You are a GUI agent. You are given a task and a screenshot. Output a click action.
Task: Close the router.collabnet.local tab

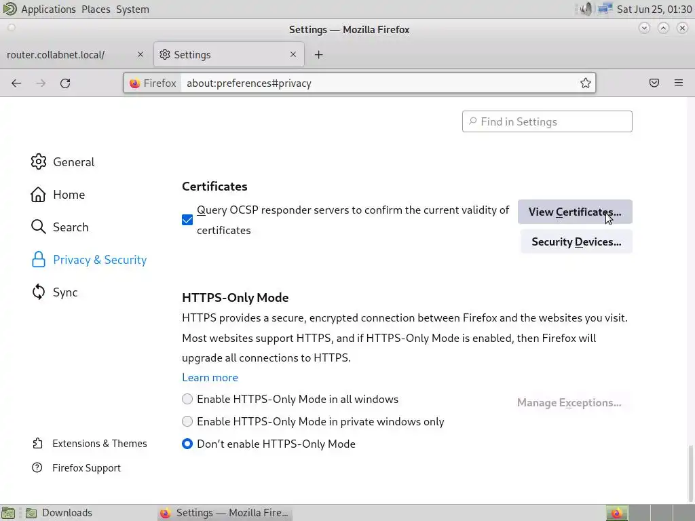[x=140, y=54]
